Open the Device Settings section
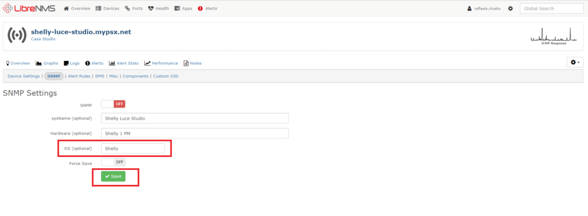The image size is (588, 216). [24, 76]
